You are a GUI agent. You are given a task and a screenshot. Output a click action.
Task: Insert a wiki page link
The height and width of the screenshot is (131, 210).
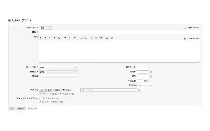(x=107, y=38)
